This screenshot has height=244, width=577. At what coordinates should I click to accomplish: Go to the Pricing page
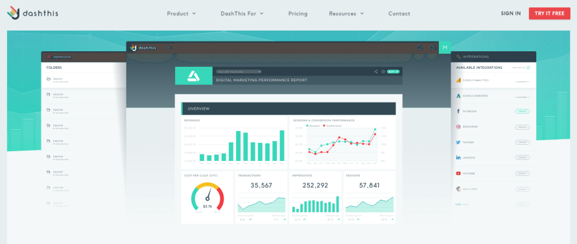(298, 14)
